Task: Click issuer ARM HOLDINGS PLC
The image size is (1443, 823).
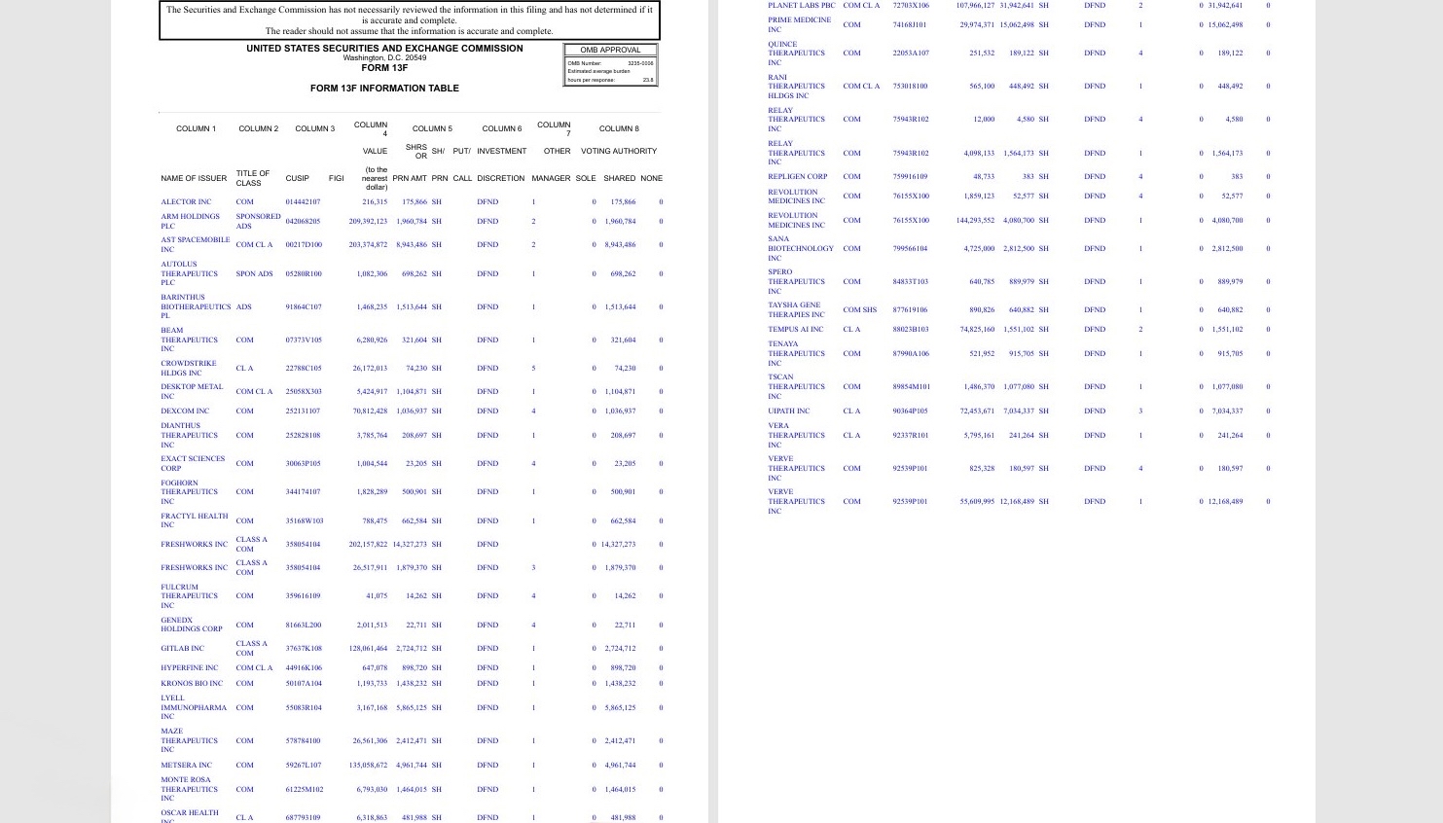Action: click(190, 221)
